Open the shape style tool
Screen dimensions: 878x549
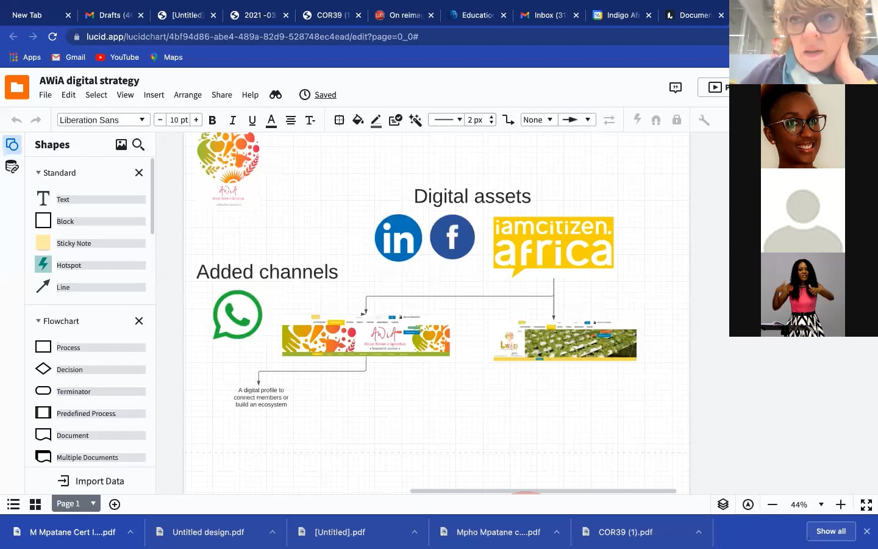click(x=396, y=120)
